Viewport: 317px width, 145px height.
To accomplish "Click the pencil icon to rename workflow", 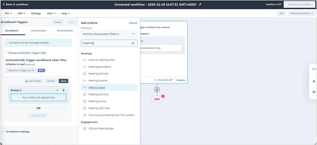I will click(x=200, y=4).
